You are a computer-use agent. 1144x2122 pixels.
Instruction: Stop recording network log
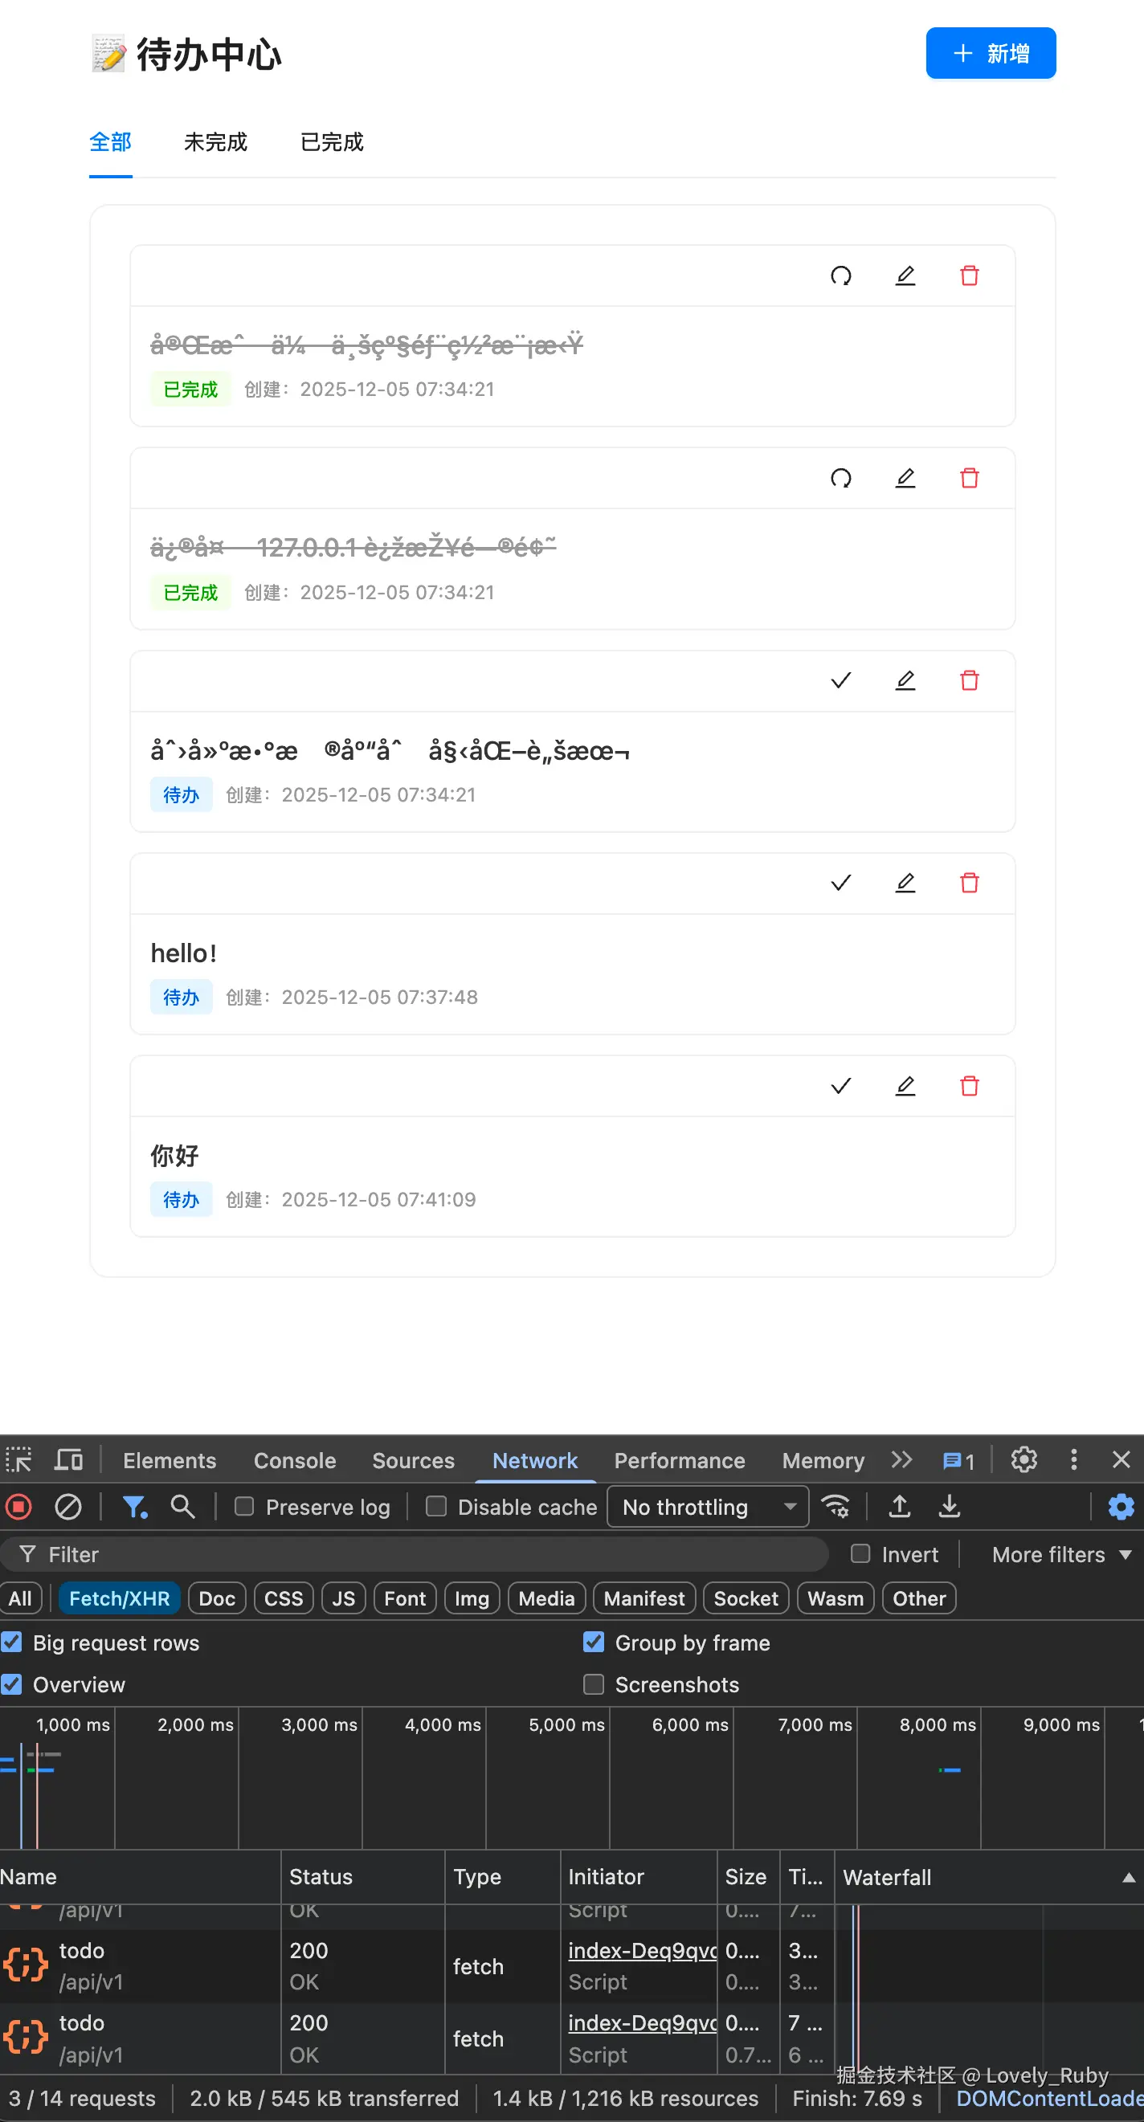point(18,1508)
